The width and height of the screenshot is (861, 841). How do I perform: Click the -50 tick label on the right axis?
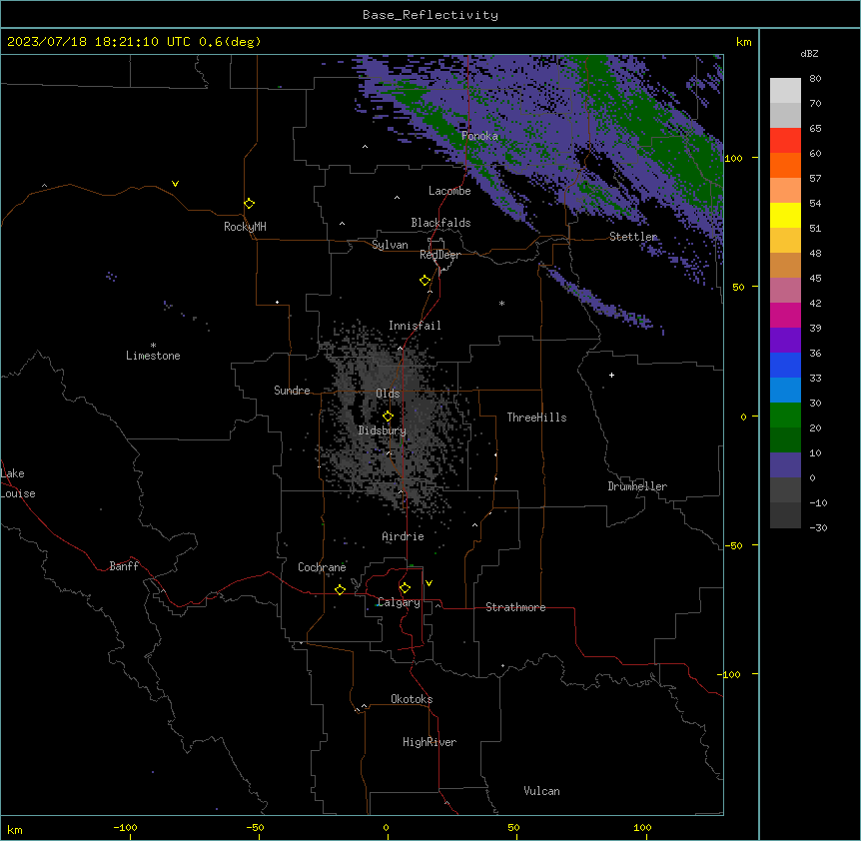733,545
